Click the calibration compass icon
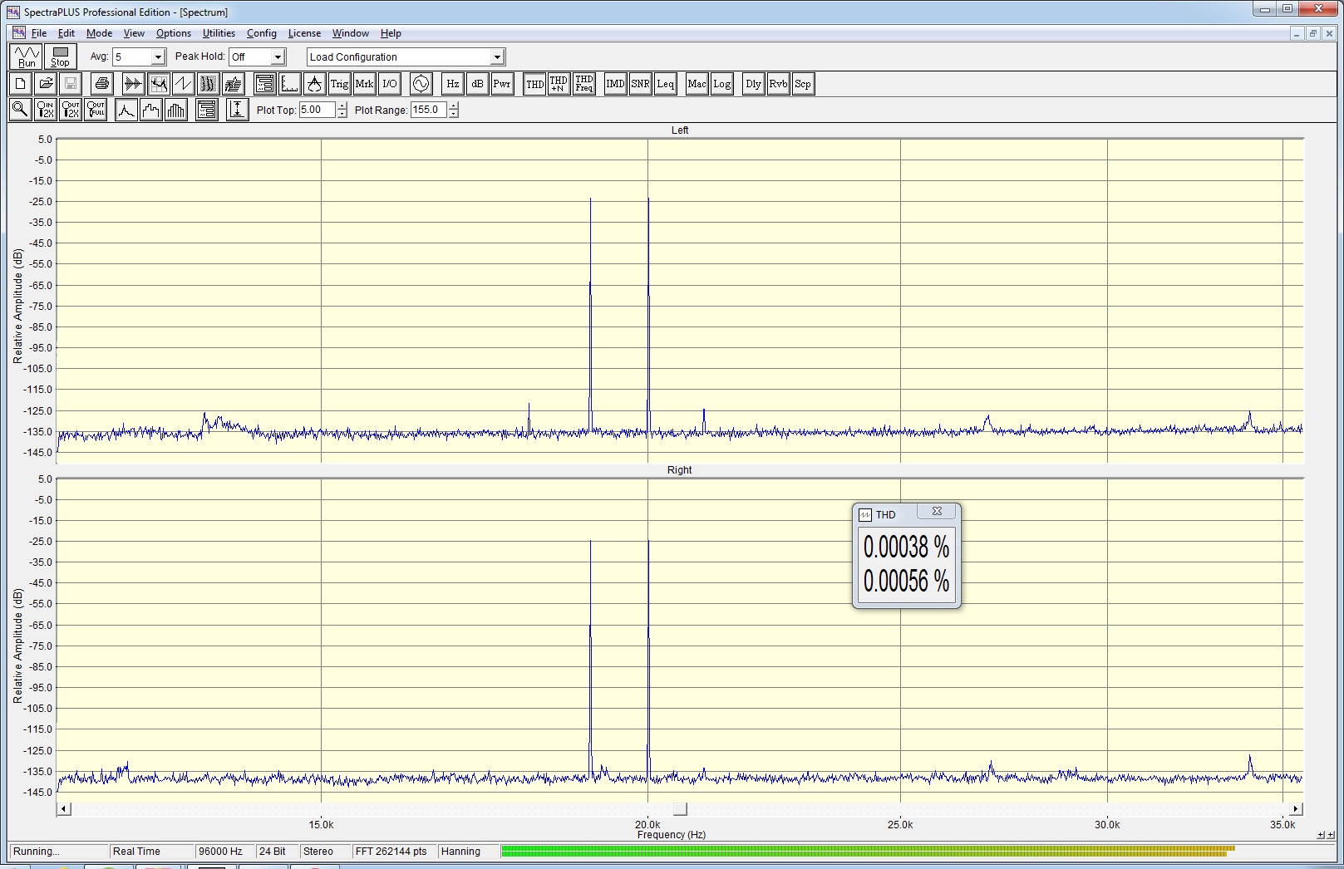The image size is (1344, 869). (314, 84)
